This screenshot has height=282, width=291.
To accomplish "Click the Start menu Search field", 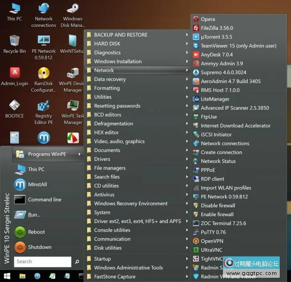I will [42, 262].
